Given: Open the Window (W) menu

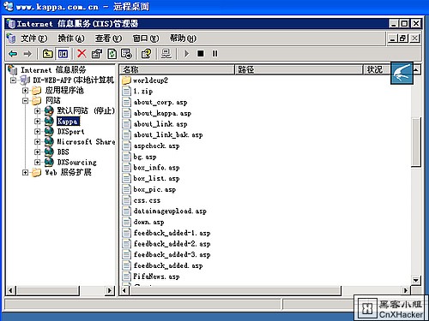Looking at the screenshot, I should pyautogui.click(x=146, y=39).
